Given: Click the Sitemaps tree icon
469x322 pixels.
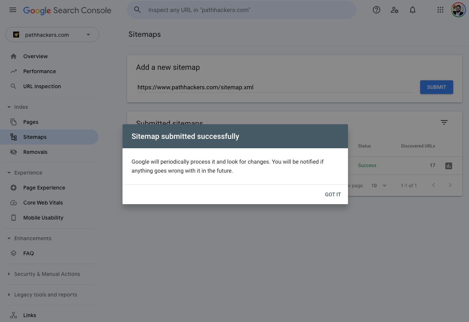Looking at the screenshot, I should pos(14,137).
